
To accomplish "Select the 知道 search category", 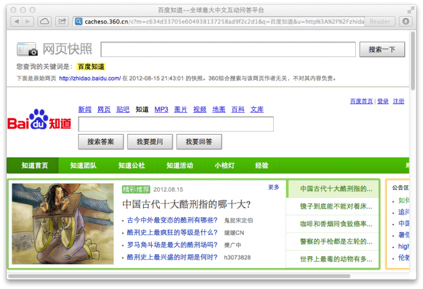I will tap(142, 109).
